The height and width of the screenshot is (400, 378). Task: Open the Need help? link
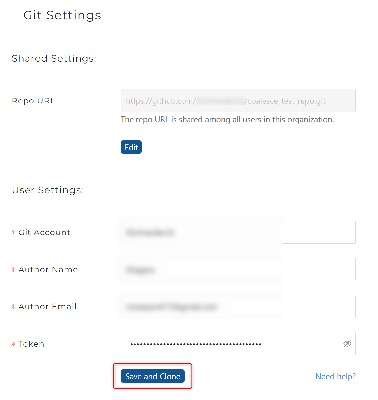pos(335,376)
